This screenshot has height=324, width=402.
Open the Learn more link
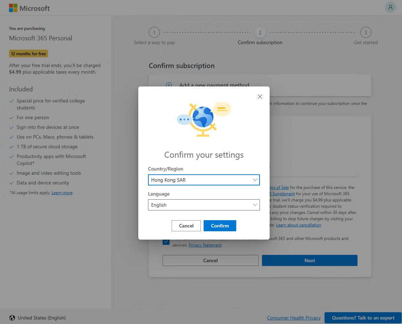tap(62, 193)
